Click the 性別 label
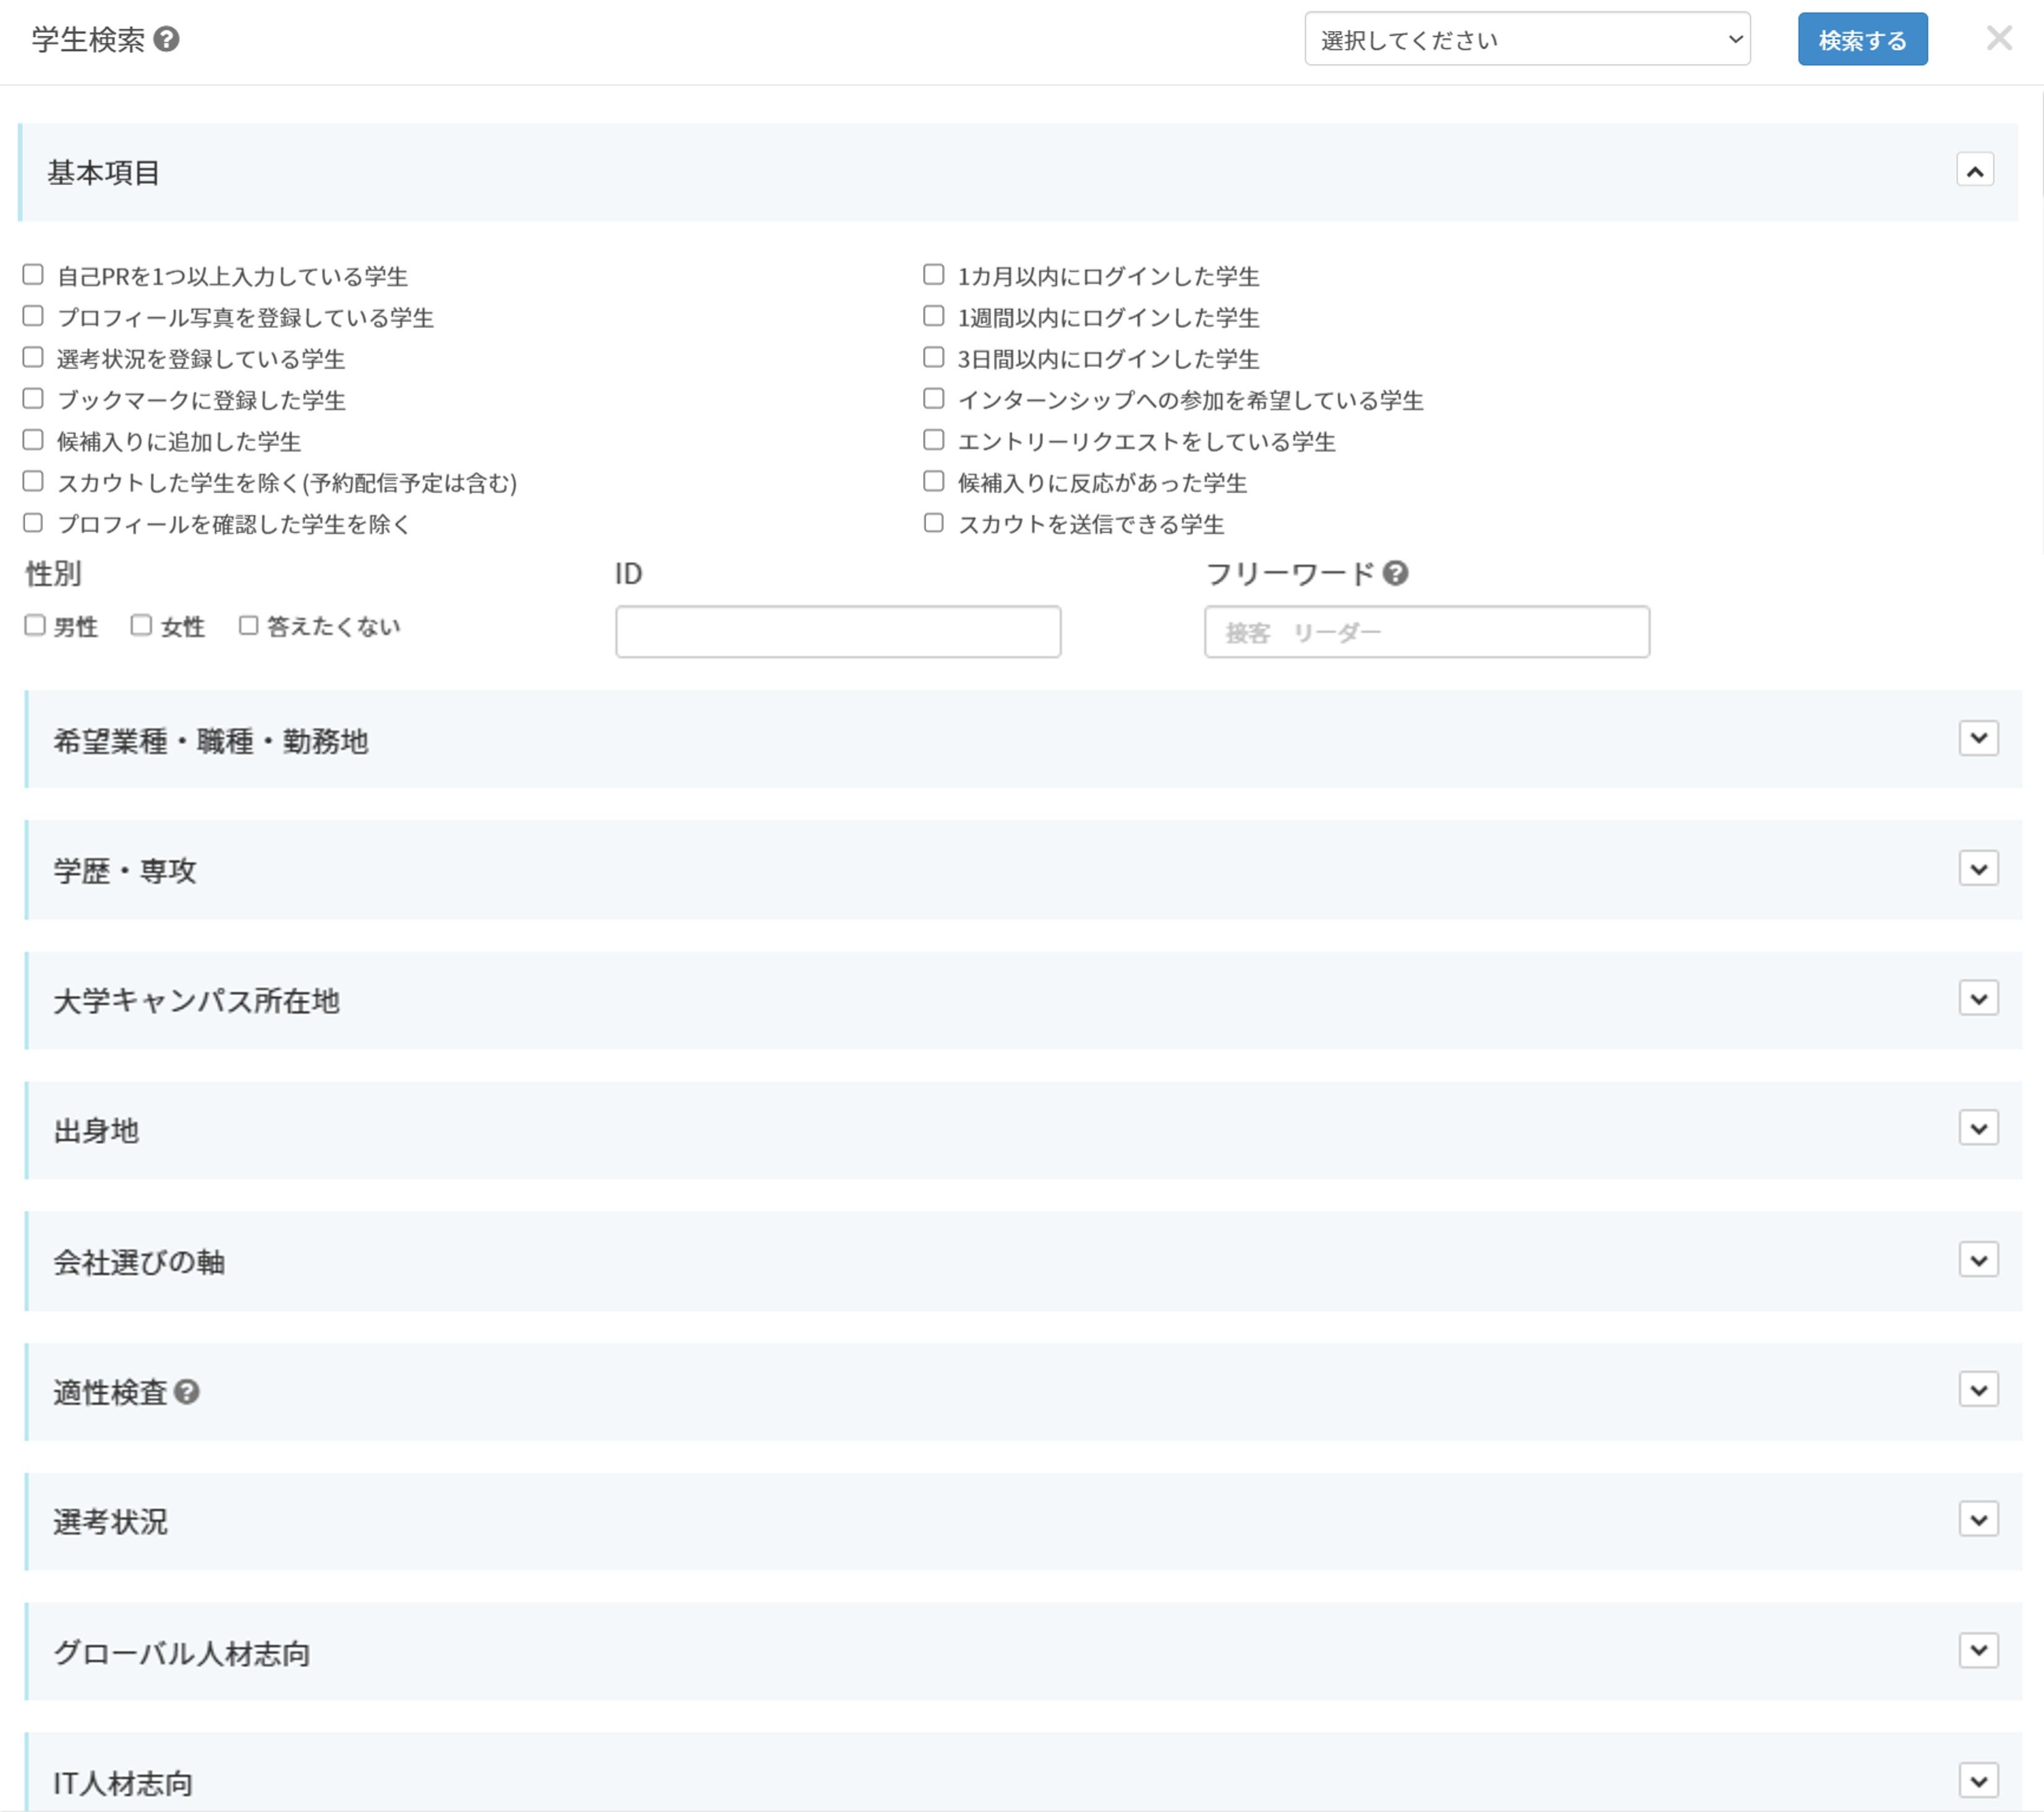Image resolution: width=2044 pixels, height=1812 pixels. pos(53,573)
